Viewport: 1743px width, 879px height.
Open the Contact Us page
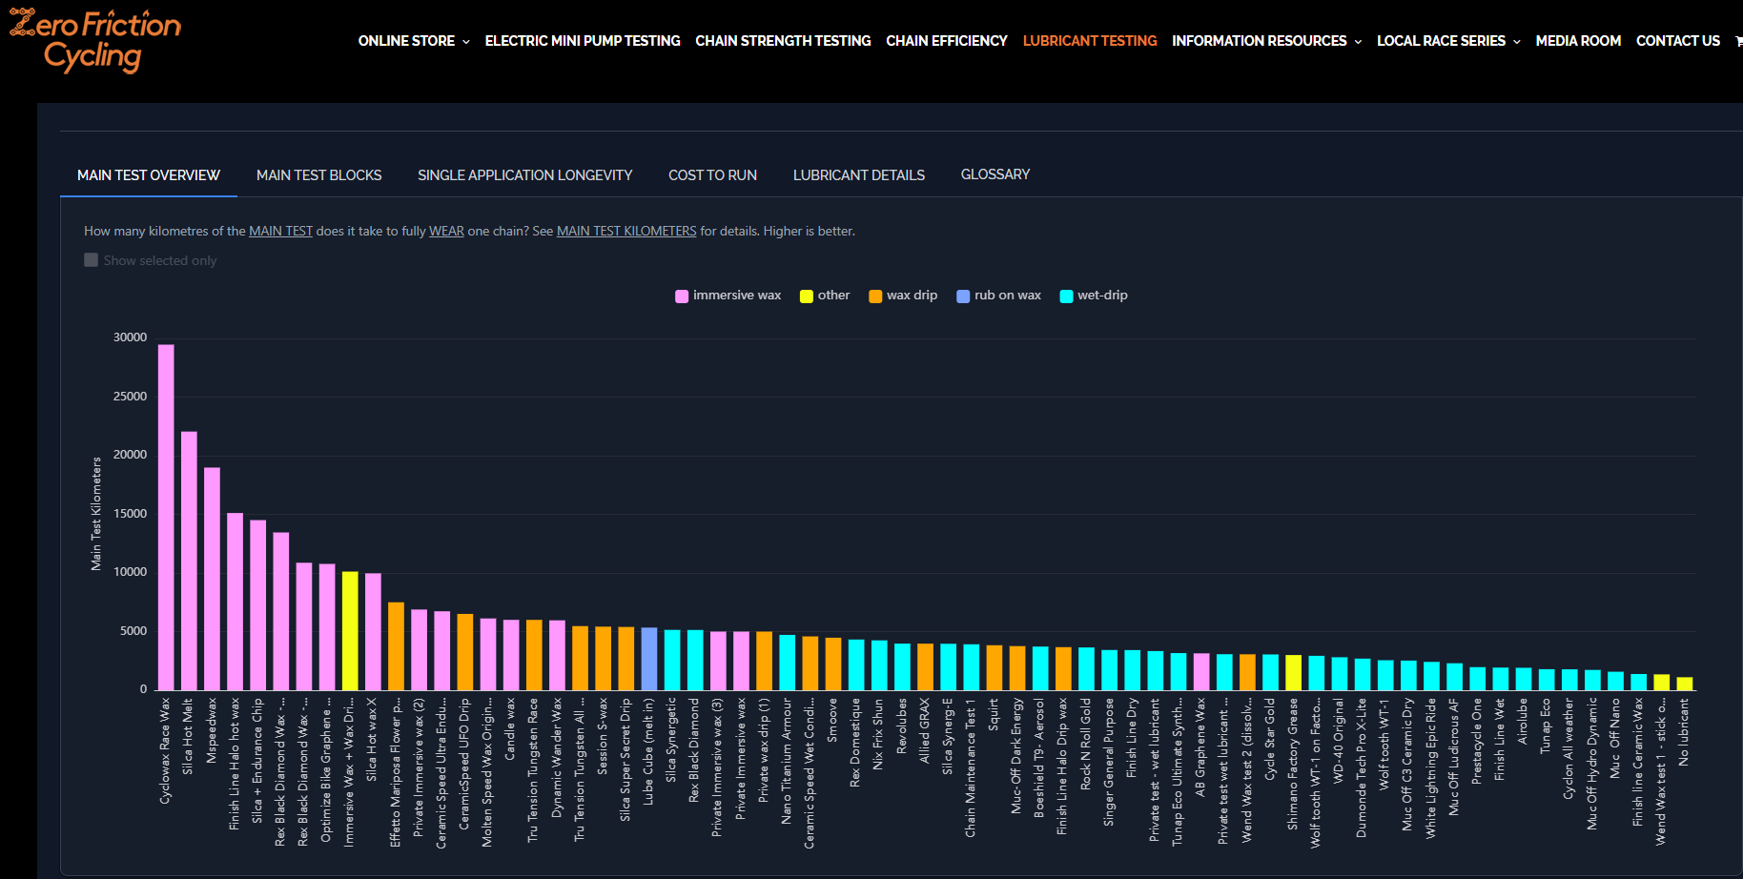point(1678,41)
